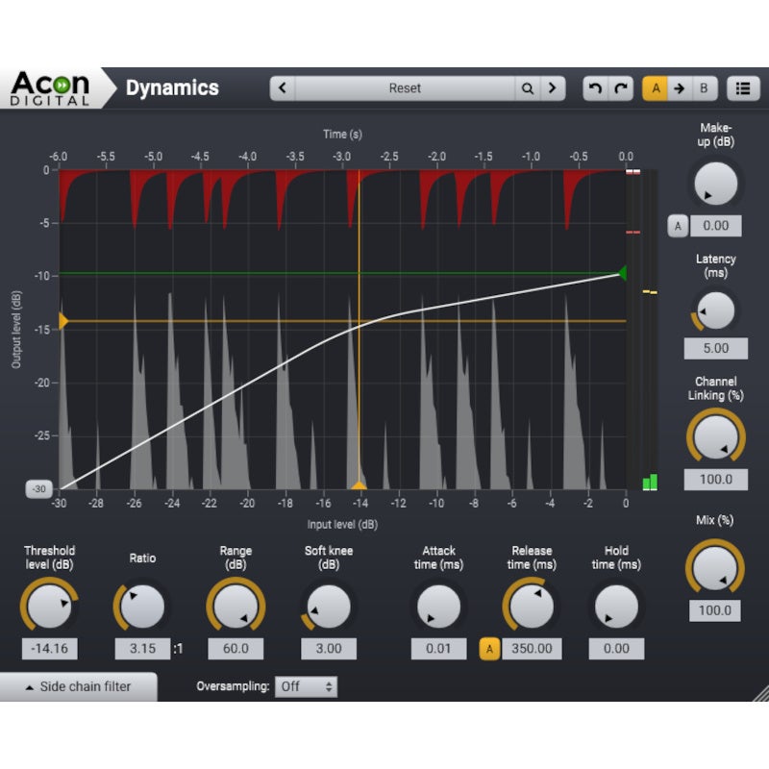Click the orange threshold marker on input axis
This screenshot has height=769, width=769.
[x=359, y=485]
